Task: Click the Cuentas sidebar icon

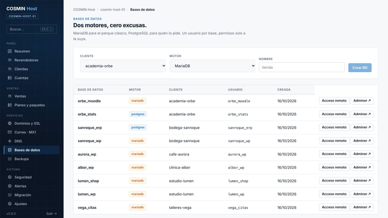Action: click(10, 78)
